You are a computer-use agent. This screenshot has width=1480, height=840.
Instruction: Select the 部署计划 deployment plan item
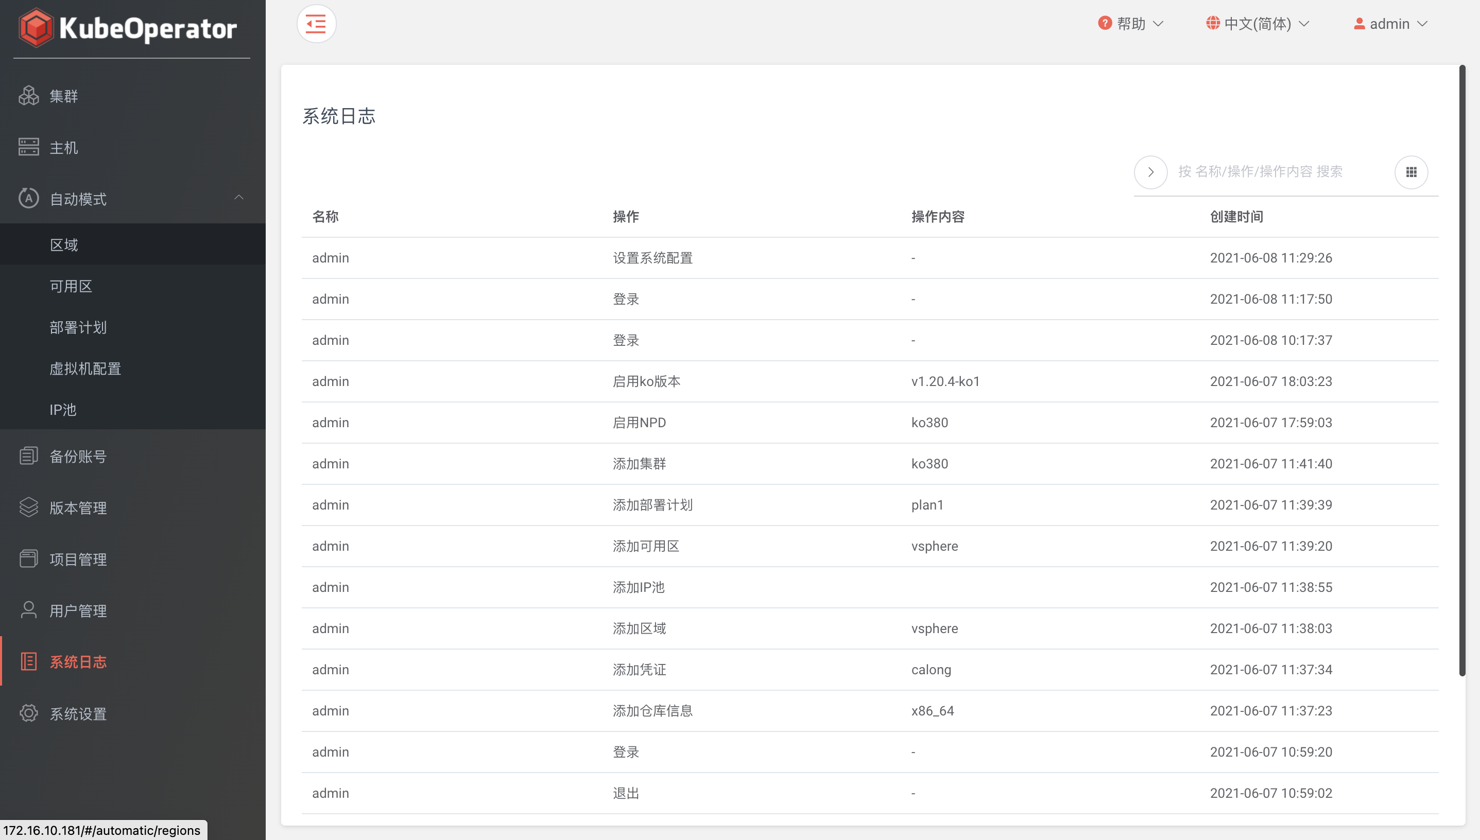pos(78,327)
